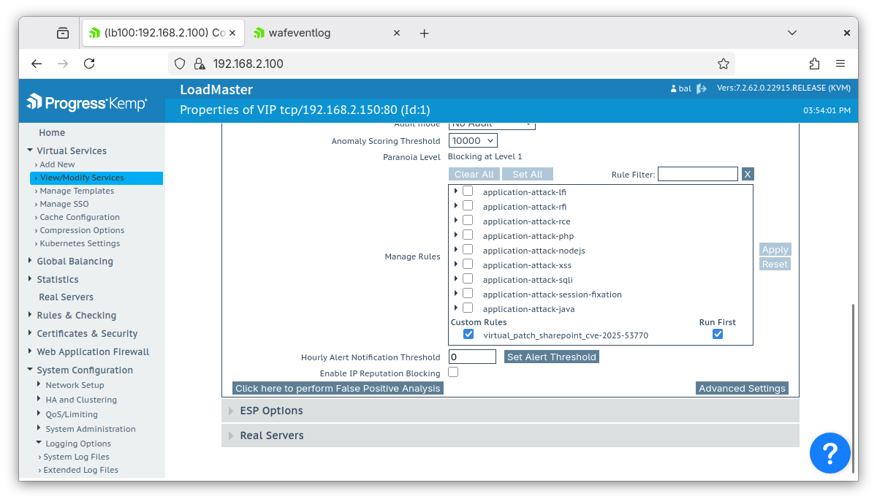The image size is (877, 502).
Task: Enable the application-attack-sqli rule checkbox
Action: tap(468, 279)
